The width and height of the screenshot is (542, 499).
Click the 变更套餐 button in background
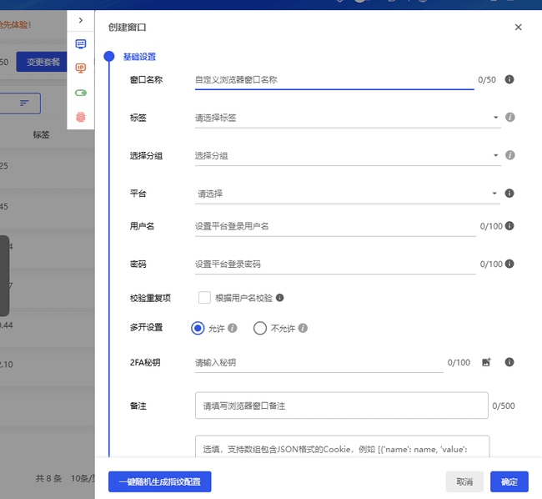(x=43, y=62)
